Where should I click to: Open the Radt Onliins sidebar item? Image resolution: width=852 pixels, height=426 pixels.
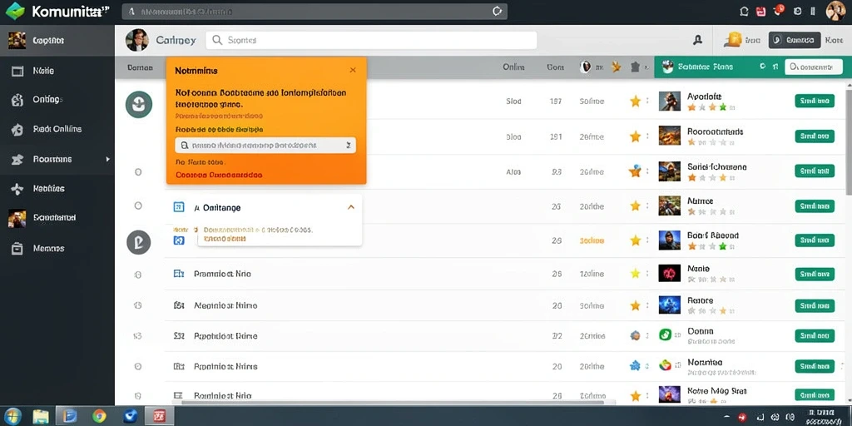click(57, 129)
